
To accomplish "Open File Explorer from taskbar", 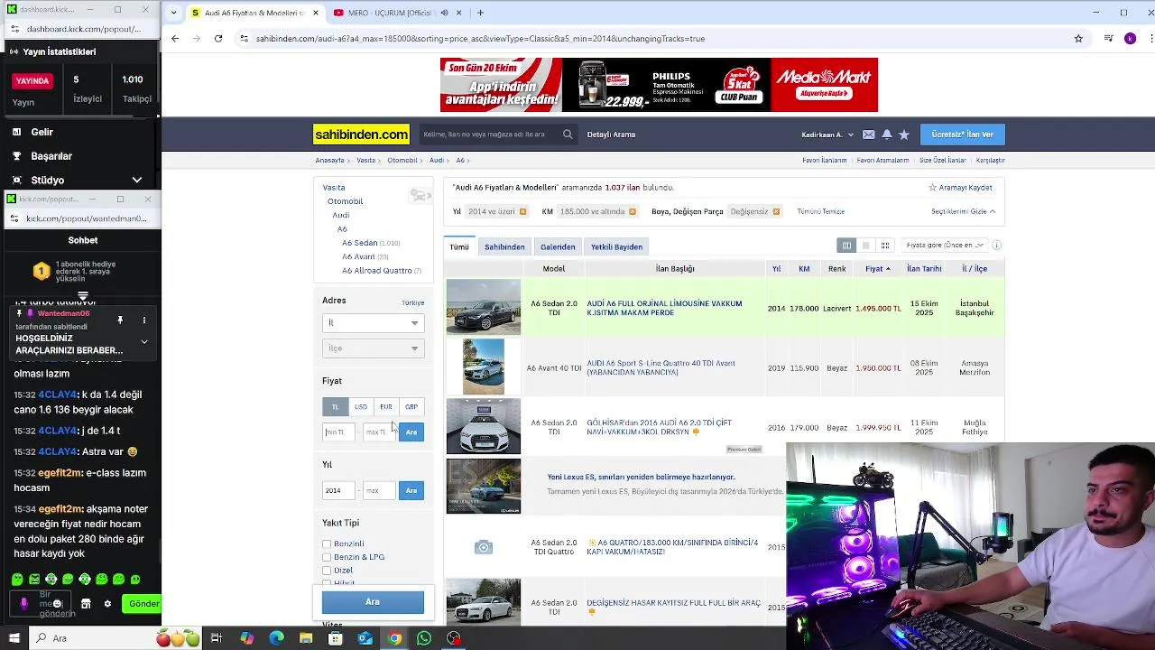I will tap(306, 638).
